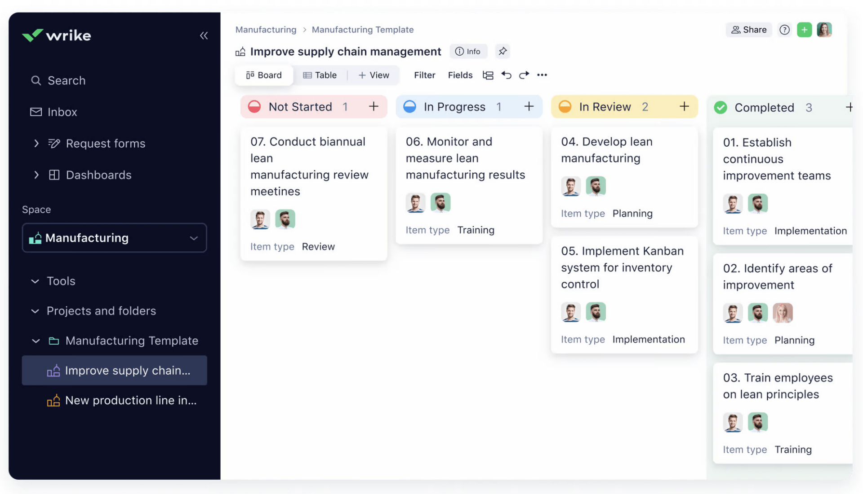Click the Share button
Image resolution: width=863 pixels, height=494 pixels.
pyautogui.click(x=749, y=30)
